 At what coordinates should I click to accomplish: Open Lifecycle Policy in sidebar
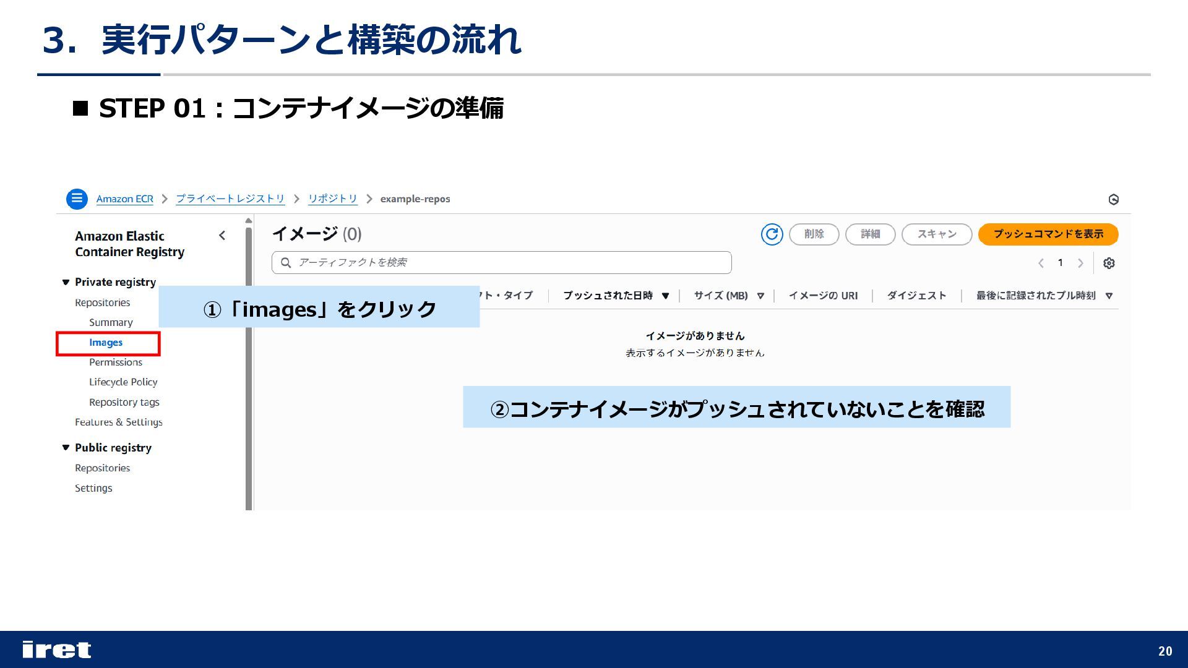coord(123,382)
